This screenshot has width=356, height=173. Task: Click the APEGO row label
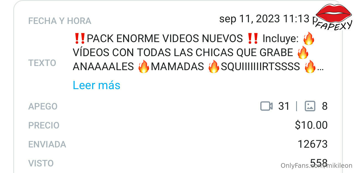(43, 106)
